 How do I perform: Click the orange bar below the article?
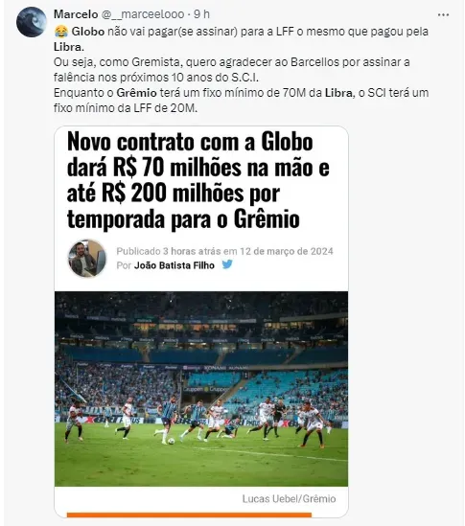[189, 515]
